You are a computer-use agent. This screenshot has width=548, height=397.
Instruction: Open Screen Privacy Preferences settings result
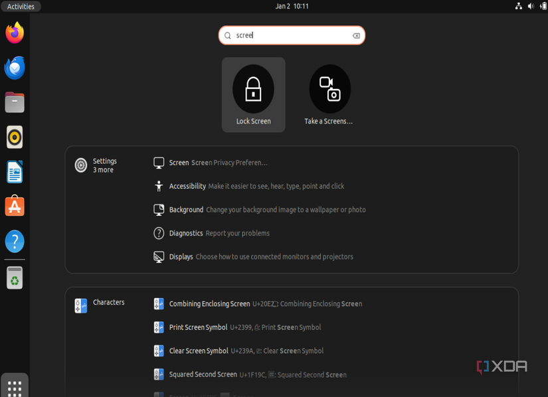point(218,163)
